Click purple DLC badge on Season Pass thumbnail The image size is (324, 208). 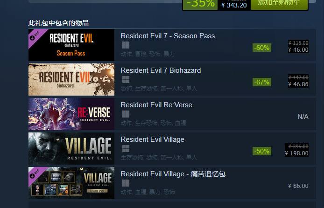tap(35, 36)
